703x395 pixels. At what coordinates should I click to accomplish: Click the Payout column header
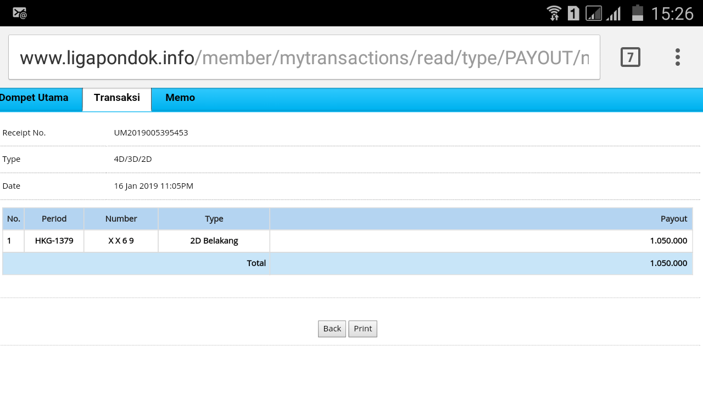(673, 219)
